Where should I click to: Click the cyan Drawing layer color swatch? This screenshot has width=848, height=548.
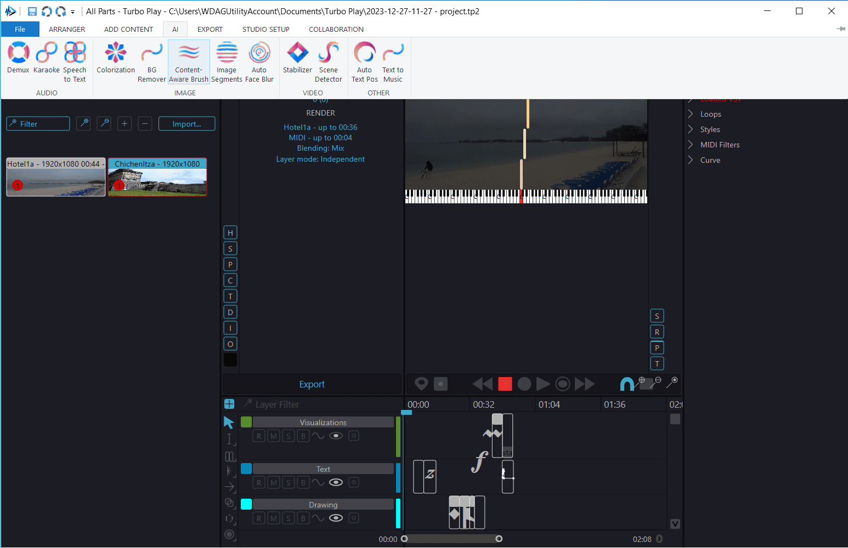point(246,504)
